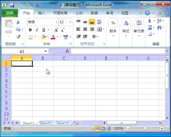Save the workbook with floppy icon
The height and width of the screenshot is (137, 171).
12,5
